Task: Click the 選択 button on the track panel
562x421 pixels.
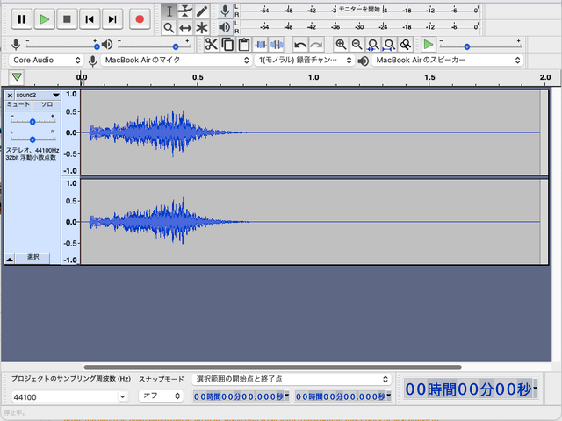Action: [33, 257]
